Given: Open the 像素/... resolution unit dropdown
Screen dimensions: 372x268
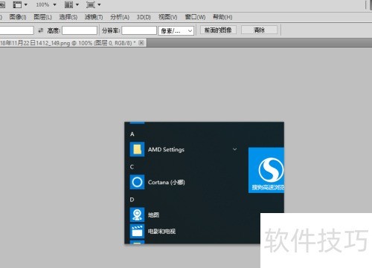Looking at the screenshot, I should [176, 30].
